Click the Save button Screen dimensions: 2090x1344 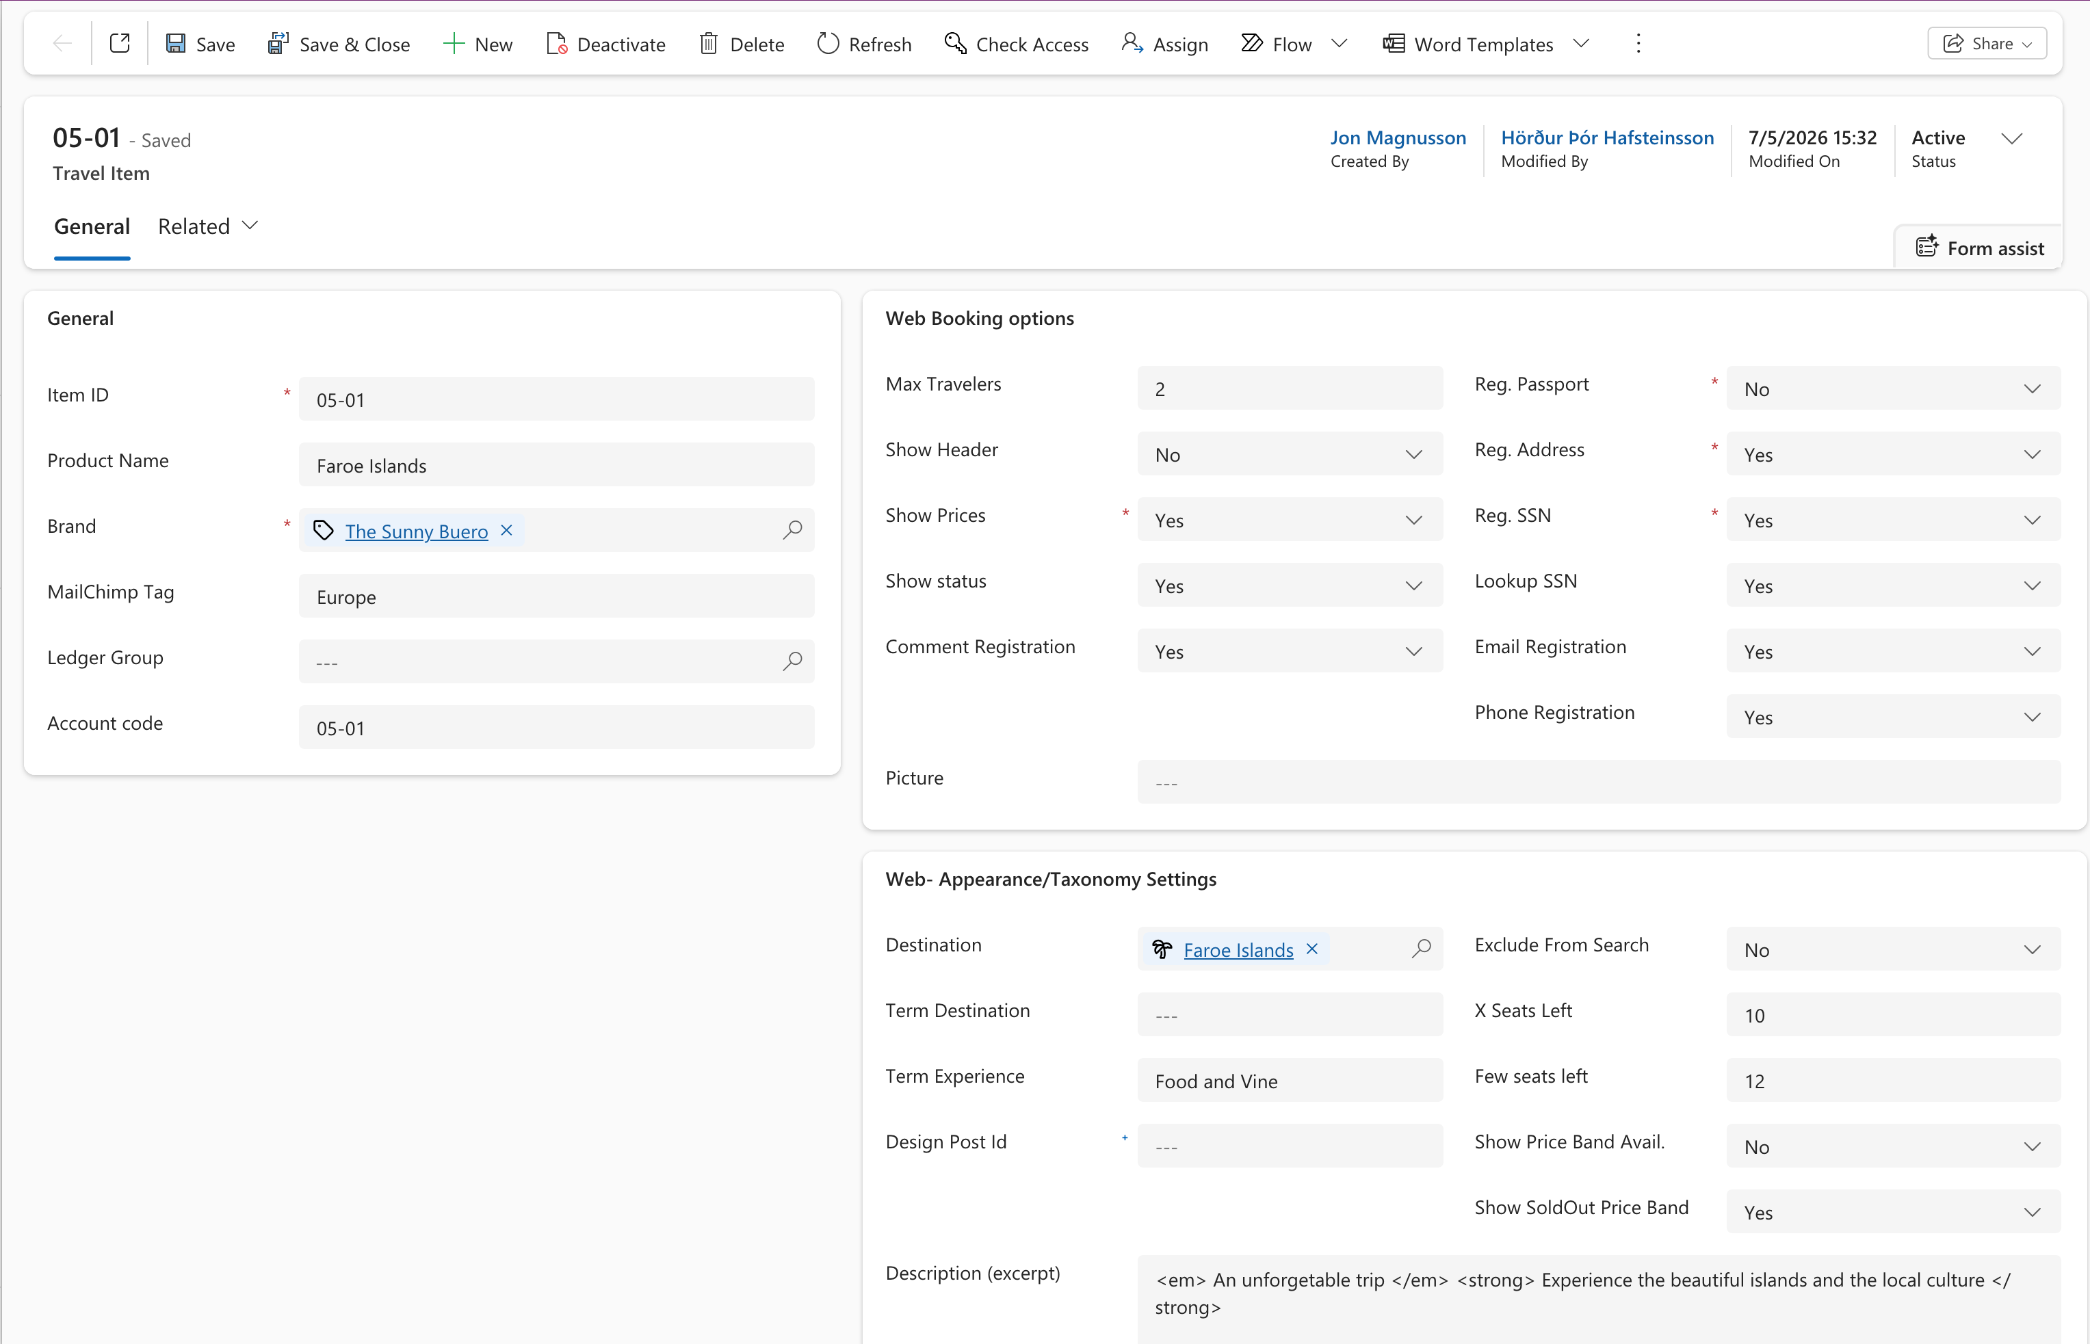[200, 44]
